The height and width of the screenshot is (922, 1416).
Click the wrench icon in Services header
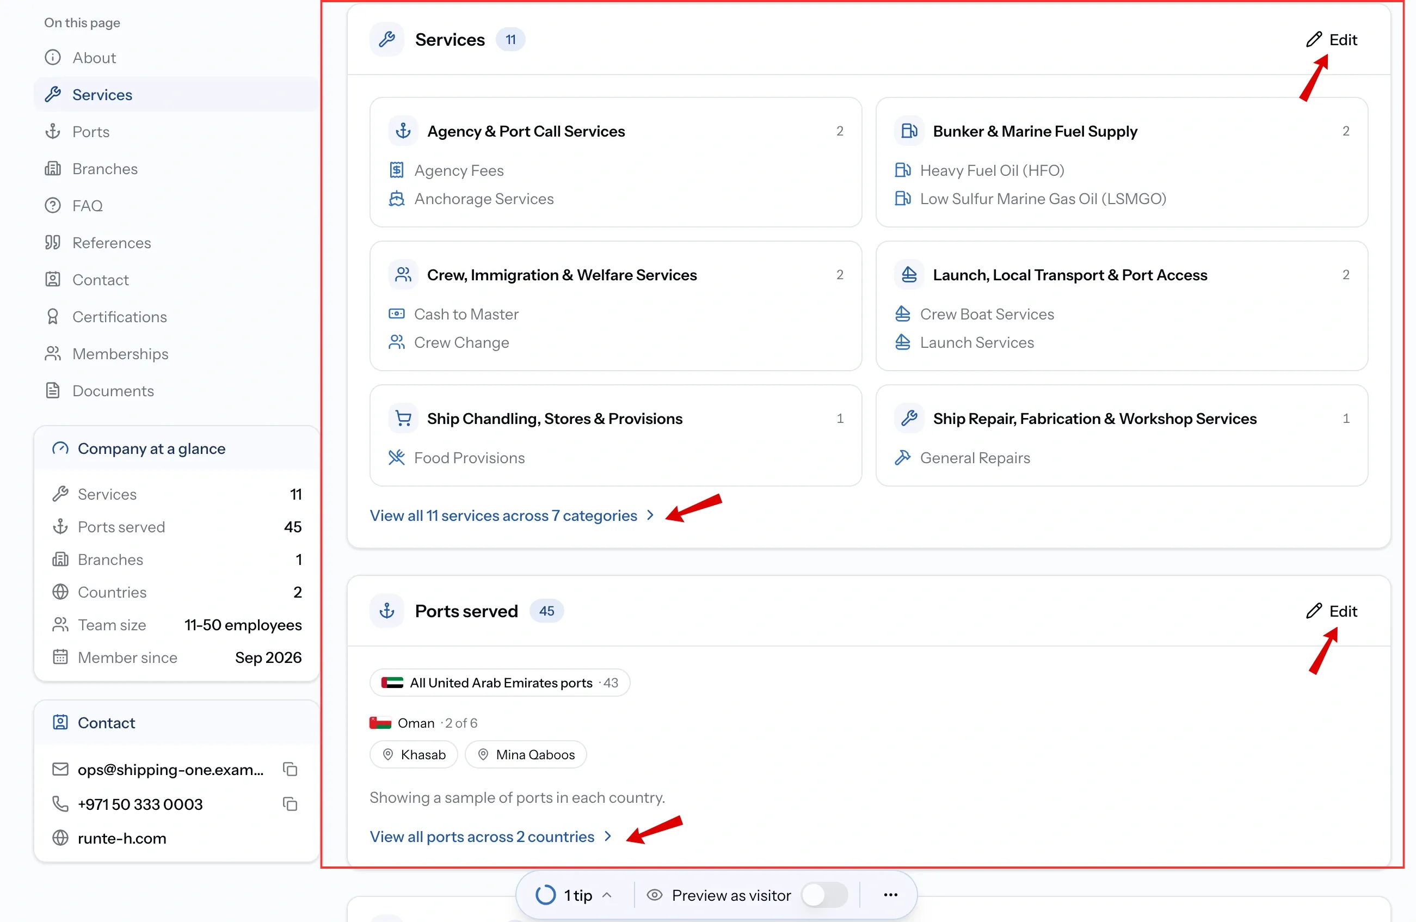[x=387, y=40]
